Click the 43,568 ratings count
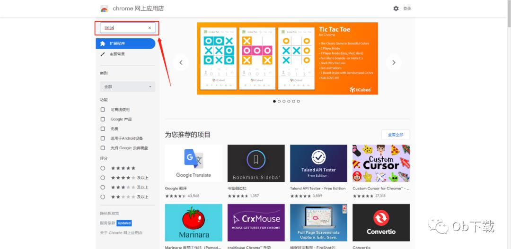The width and height of the screenshot is (511, 249). [x=193, y=196]
